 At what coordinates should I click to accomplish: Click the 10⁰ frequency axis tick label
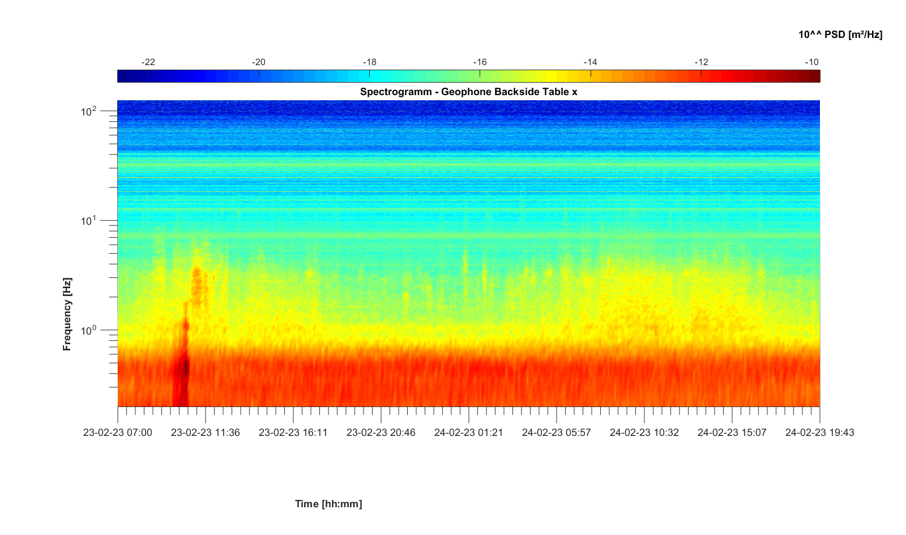tap(89, 329)
